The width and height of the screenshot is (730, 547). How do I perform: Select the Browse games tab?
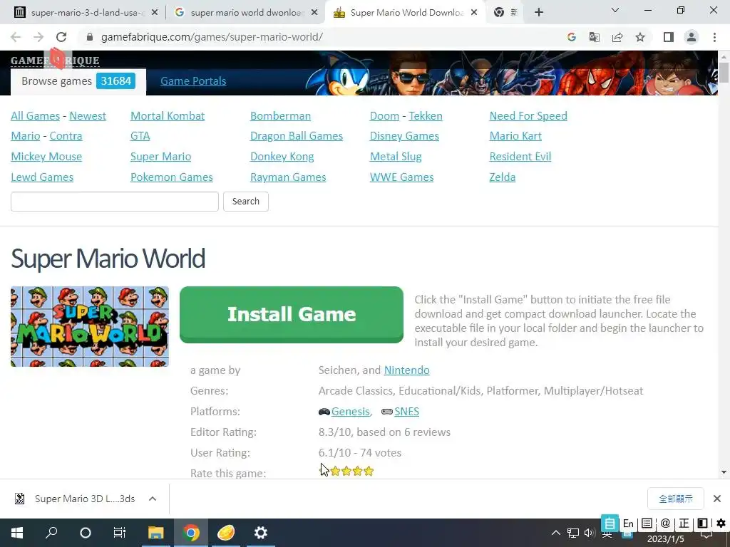coord(78,81)
